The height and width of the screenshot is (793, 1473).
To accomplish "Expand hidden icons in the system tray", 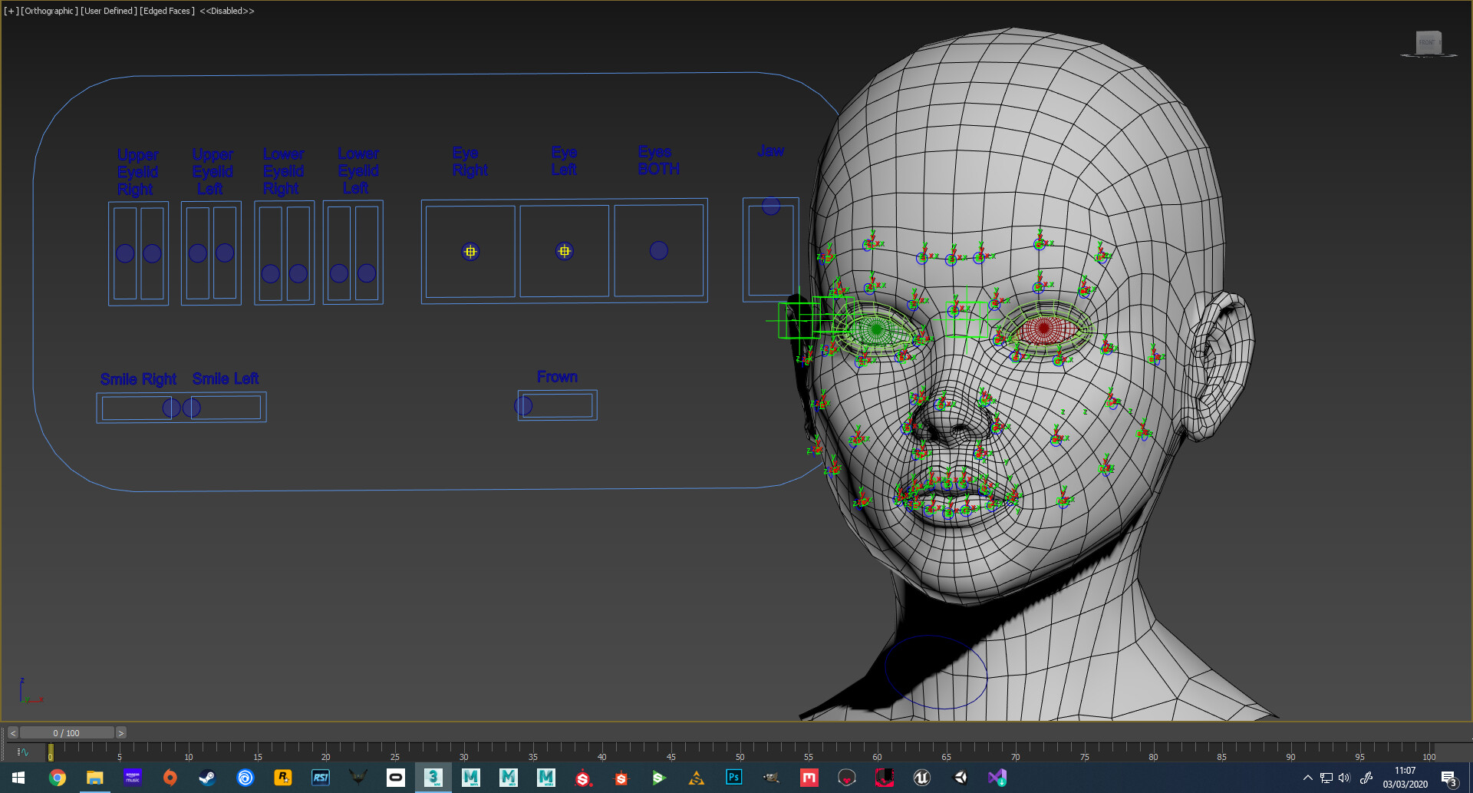I will point(1308,778).
